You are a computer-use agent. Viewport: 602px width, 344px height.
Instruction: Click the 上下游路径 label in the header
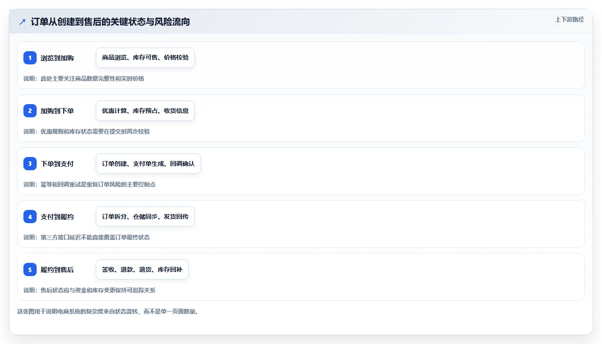[569, 19]
